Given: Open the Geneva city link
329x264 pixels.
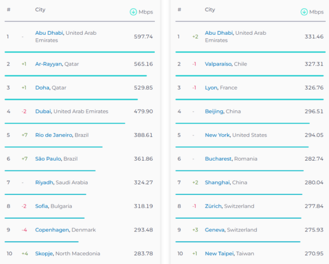Looking at the screenshot, I should click(x=214, y=230).
